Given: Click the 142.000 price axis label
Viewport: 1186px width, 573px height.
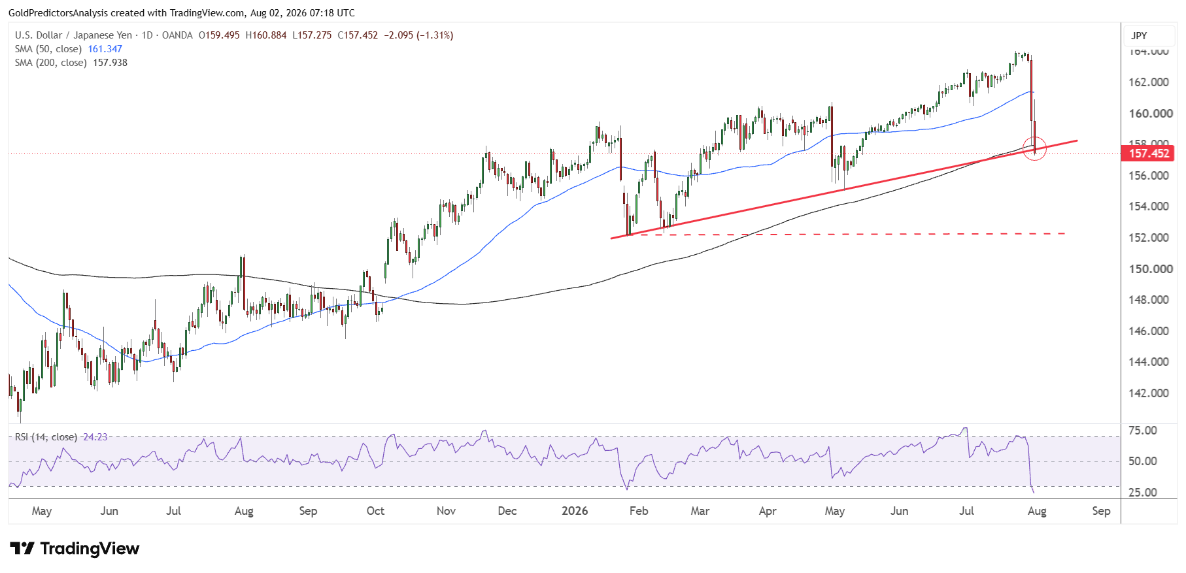Looking at the screenshot, I should pos(1149,393).
